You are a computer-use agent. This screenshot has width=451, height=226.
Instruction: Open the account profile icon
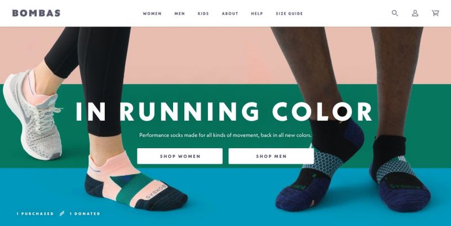coord(415,13)
